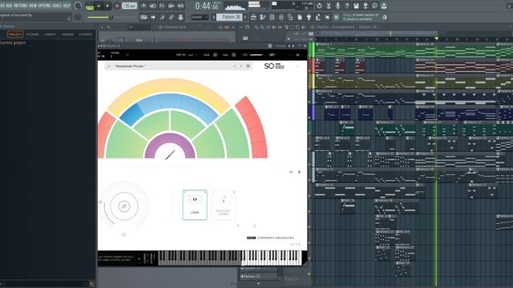The width and height of the screenshot is (513, 288).
Task: Open the Mixer view icon
Action: pyautogui.click(x=281, y=18)
